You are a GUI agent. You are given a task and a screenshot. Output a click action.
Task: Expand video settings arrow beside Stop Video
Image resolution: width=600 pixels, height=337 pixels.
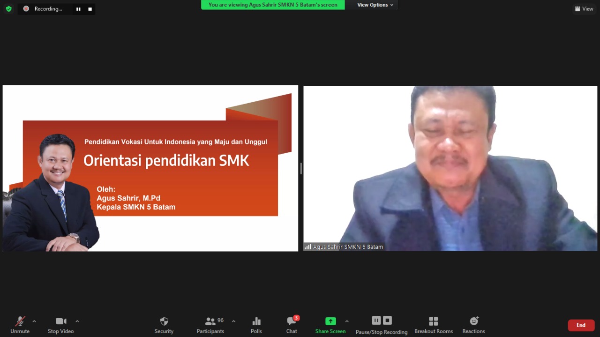click(77, 321)
